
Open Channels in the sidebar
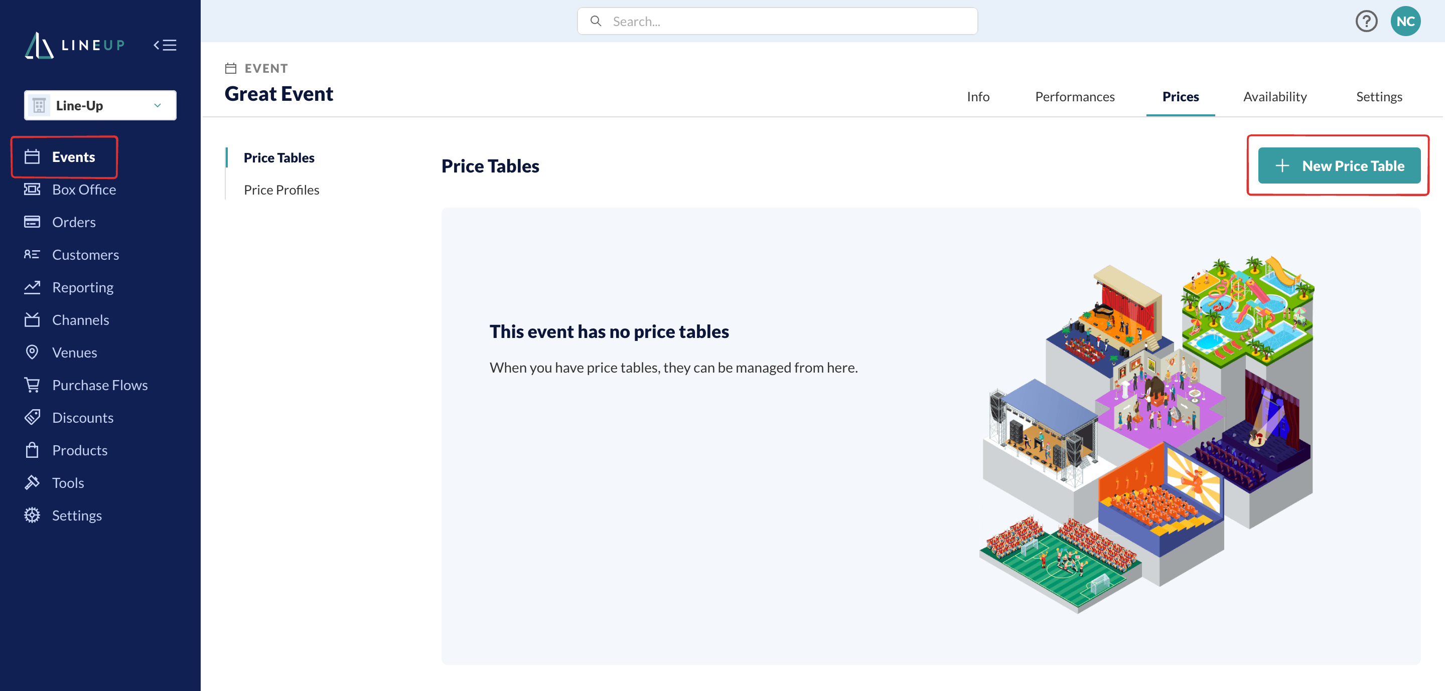click(x=67, y=320)
